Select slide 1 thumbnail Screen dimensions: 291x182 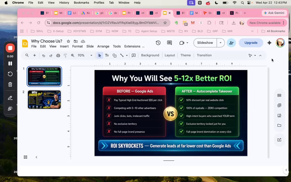tap(44, 76)
